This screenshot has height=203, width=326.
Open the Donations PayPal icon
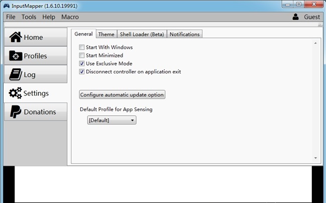16,111
